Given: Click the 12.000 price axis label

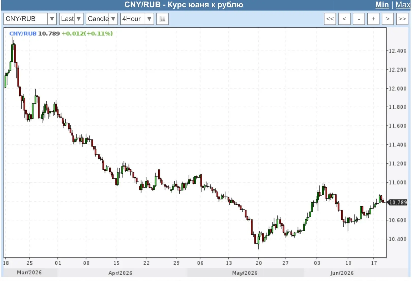Looking at the screenshot, I should (398, 89).
